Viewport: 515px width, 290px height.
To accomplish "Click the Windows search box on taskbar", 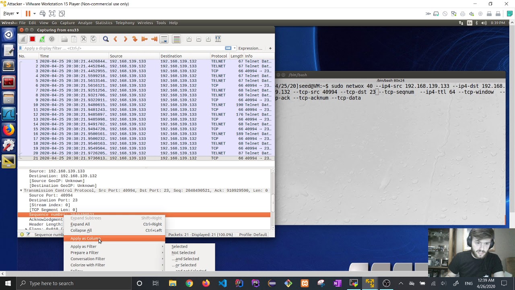I will click(74, 283).
